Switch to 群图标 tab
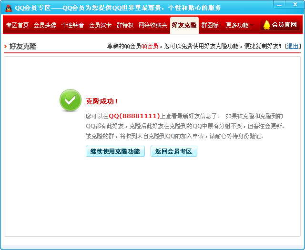 [210, 25]
